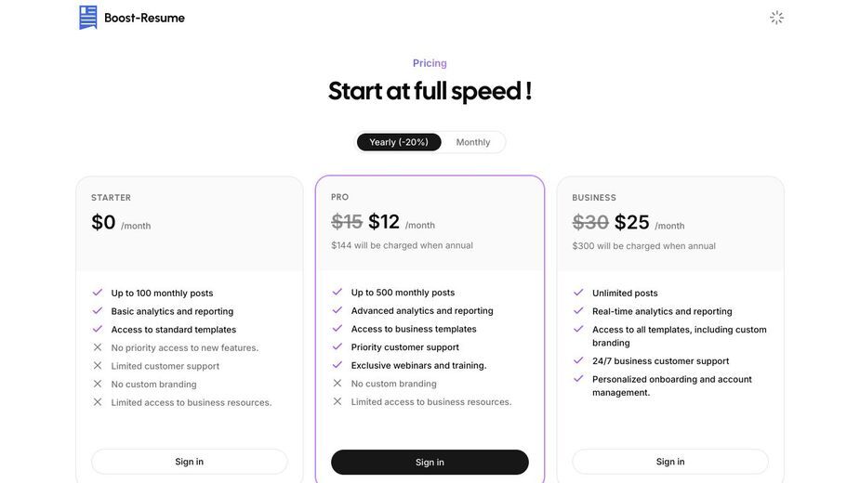This screenshot has width=860, height=483.
Task: Click X icon beside Limited customer support
Action: [97, 366]
